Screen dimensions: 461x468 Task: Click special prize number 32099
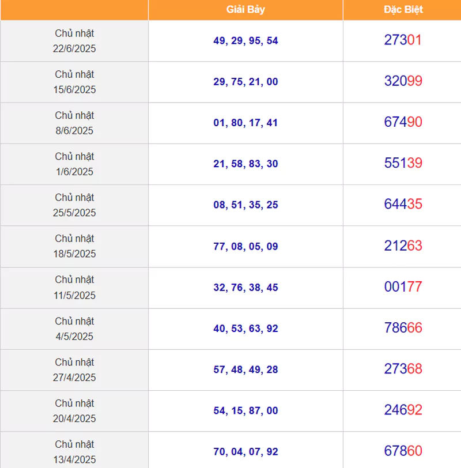coord(403,81)
